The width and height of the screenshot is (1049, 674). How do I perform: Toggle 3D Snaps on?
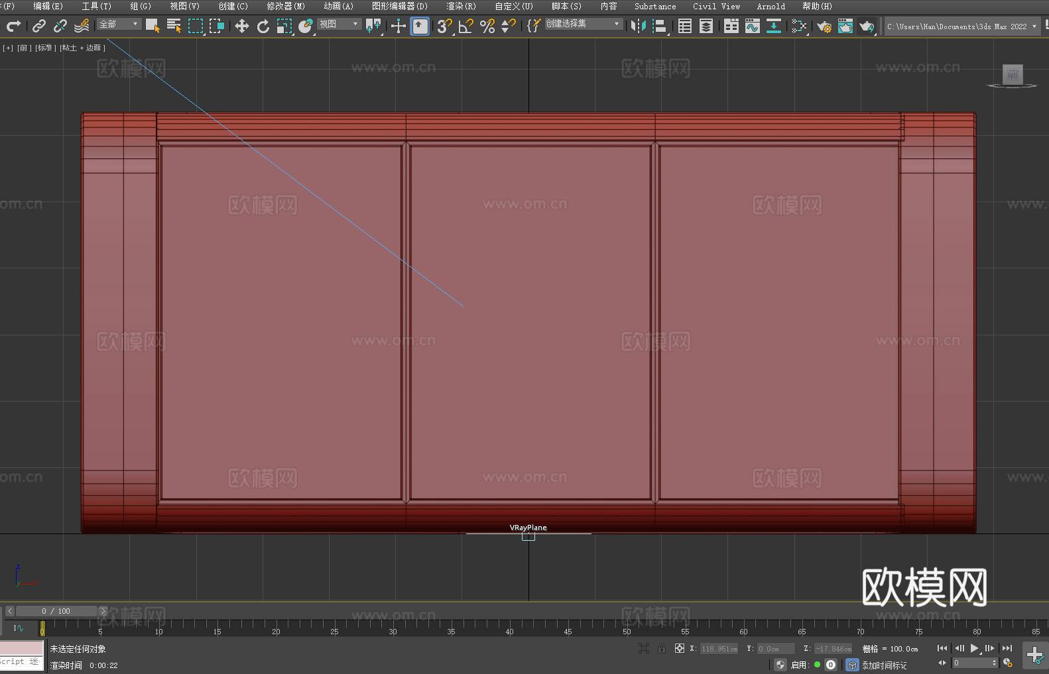(445, 26)
